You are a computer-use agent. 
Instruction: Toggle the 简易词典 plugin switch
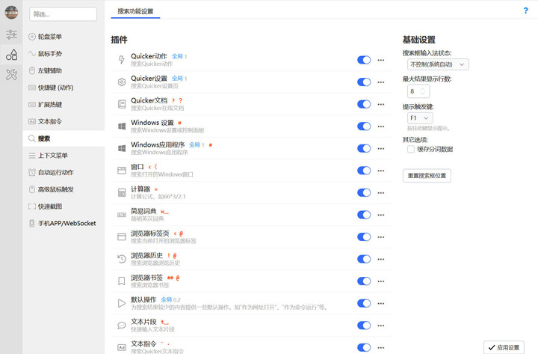click(x=364, y=215)
